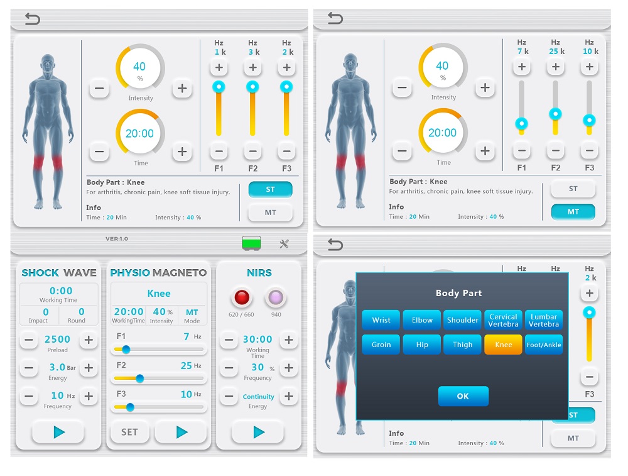The height and width of the screenshot is (476, 628).
Task: Click human body figure in top-right panel
Action: tap(350, 131)
